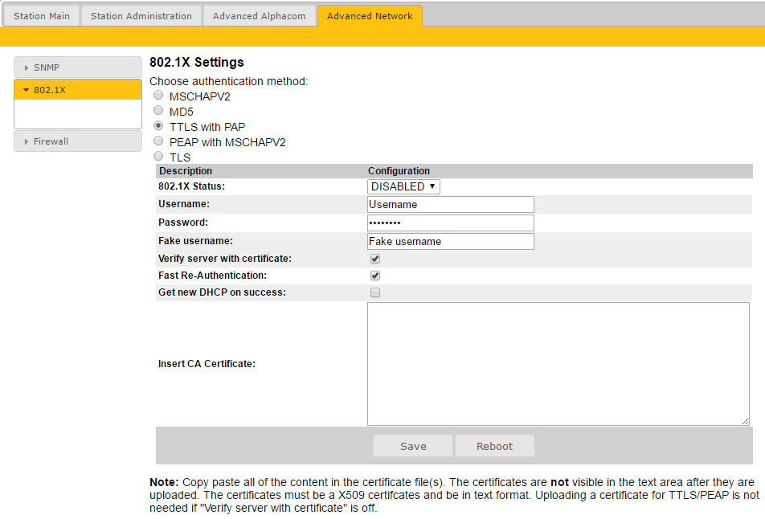Switch to Station Administration tab
Viewport: 765px width, 519px height.
tap(141, 16)
